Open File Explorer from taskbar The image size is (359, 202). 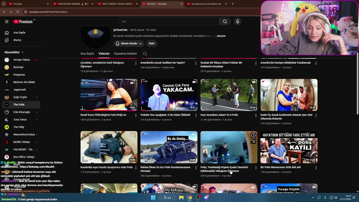(181, 198)
